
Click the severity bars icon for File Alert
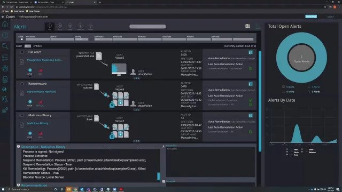tap(41, 70)
